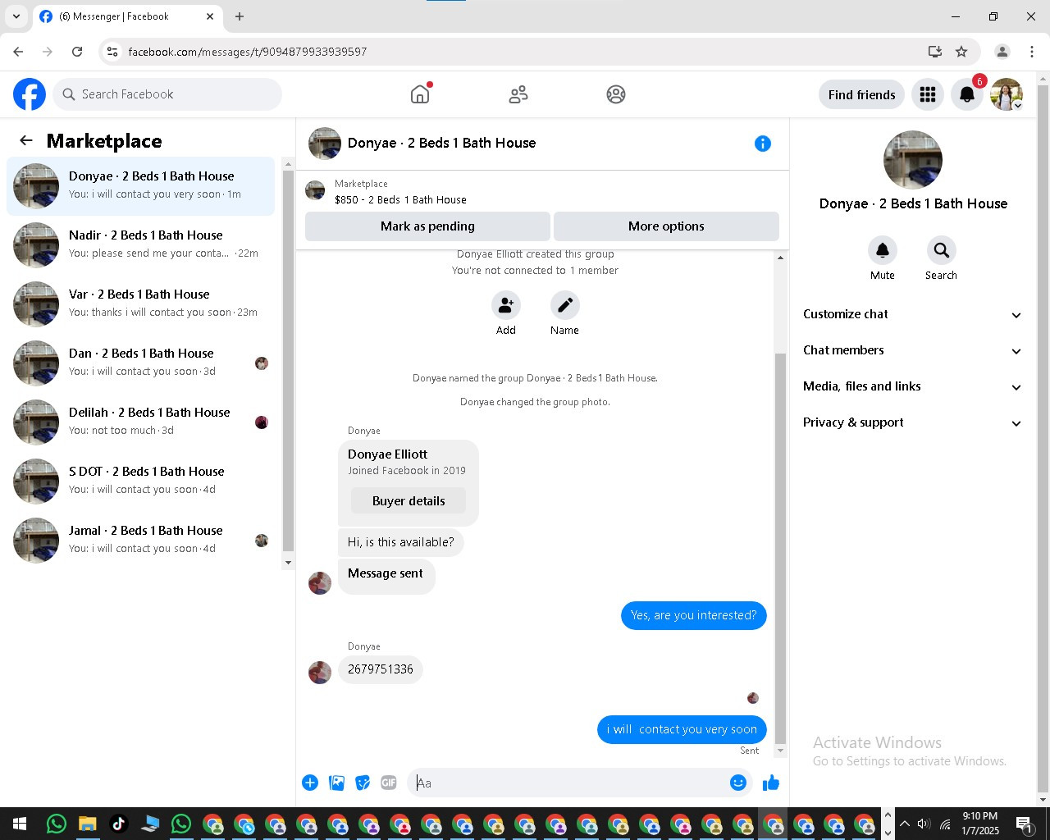Reload the page with the browser refresh icon
The image size is (1050, 840).
tap(77, 52)
